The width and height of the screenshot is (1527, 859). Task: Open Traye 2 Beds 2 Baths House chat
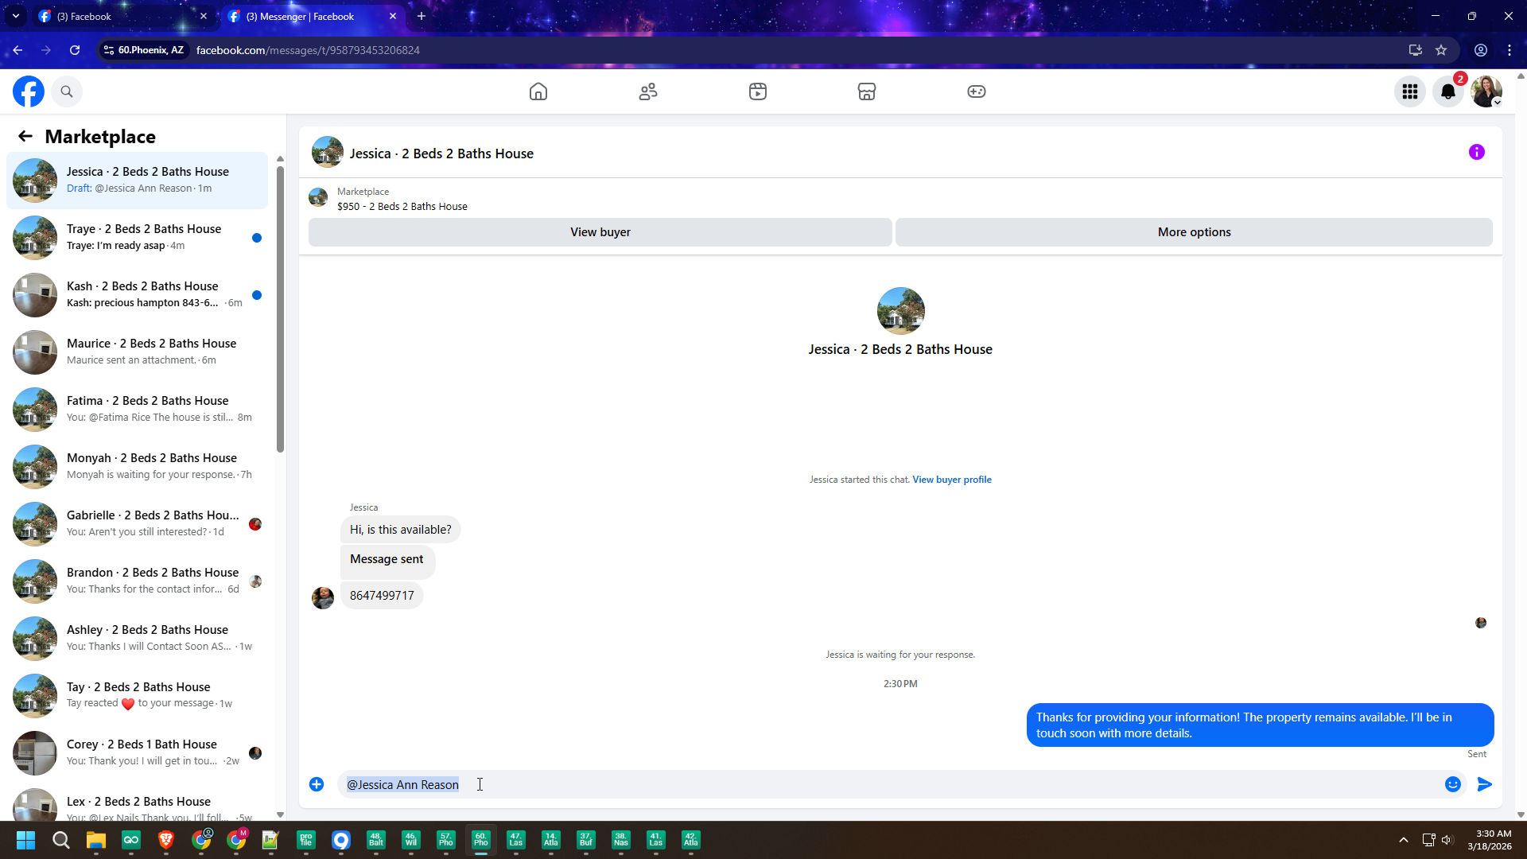click(137, 237)
